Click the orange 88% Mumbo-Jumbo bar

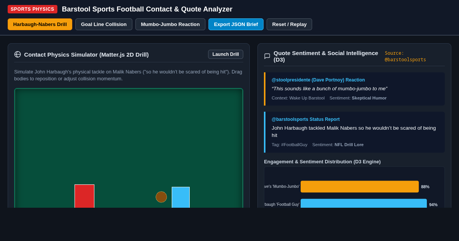coord(360,187)
